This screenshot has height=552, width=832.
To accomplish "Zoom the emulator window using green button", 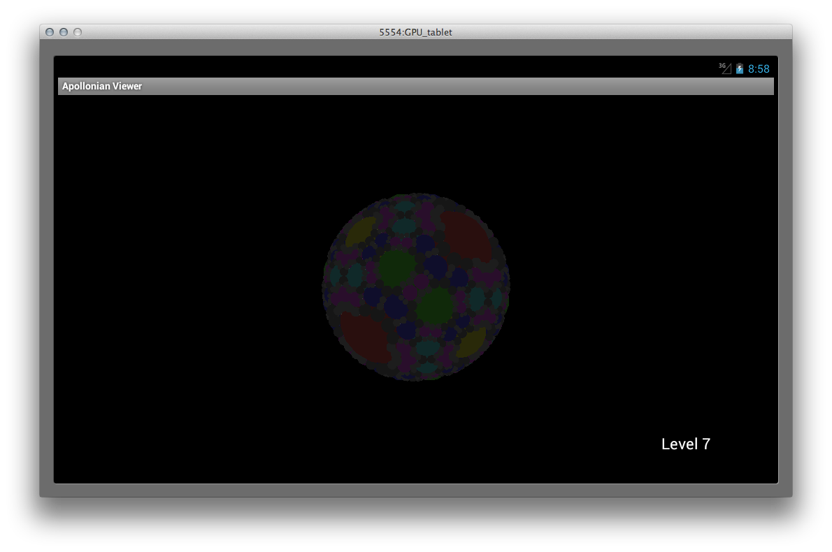I will [x=78, y=32].
